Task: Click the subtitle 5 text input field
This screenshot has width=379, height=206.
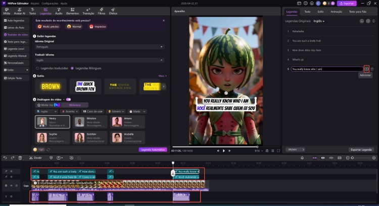Action: (x=327, y=69)
